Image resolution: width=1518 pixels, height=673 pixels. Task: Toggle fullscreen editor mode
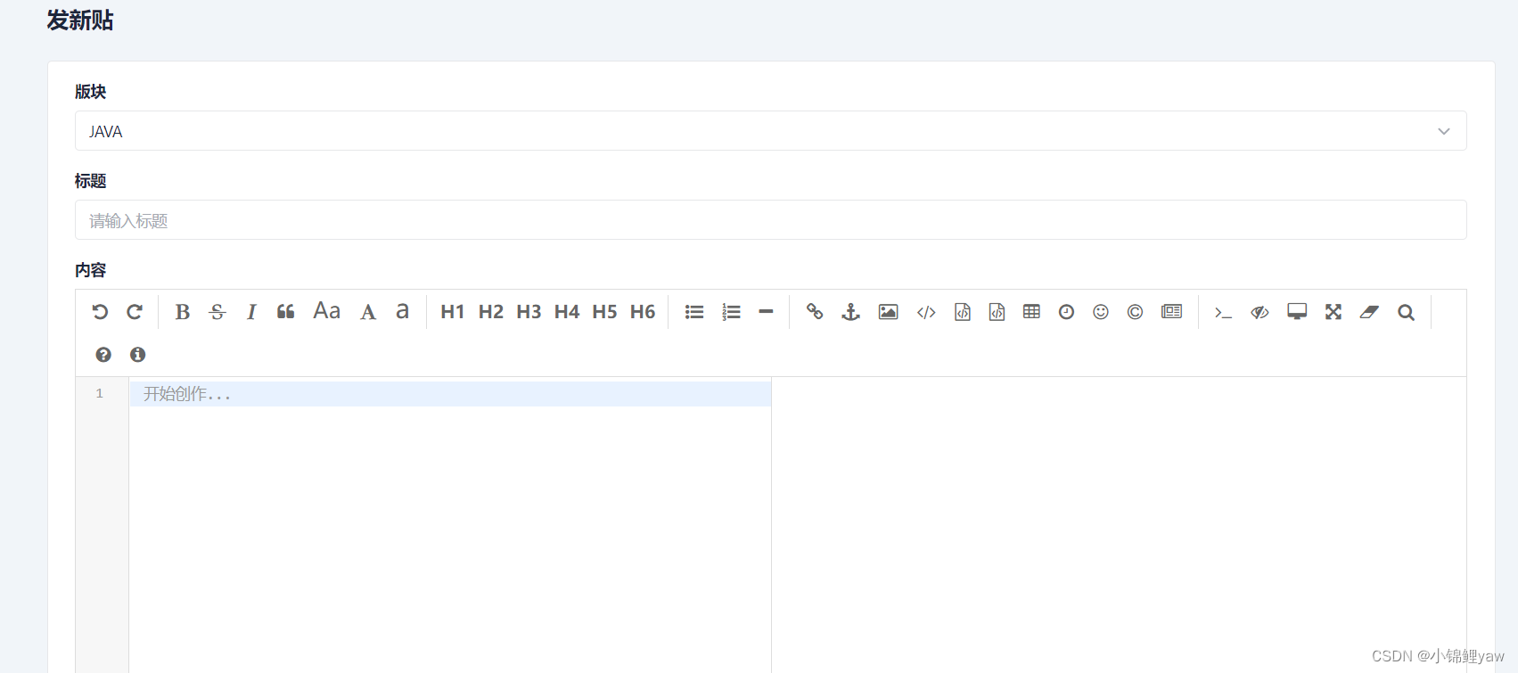(1333, 312)
